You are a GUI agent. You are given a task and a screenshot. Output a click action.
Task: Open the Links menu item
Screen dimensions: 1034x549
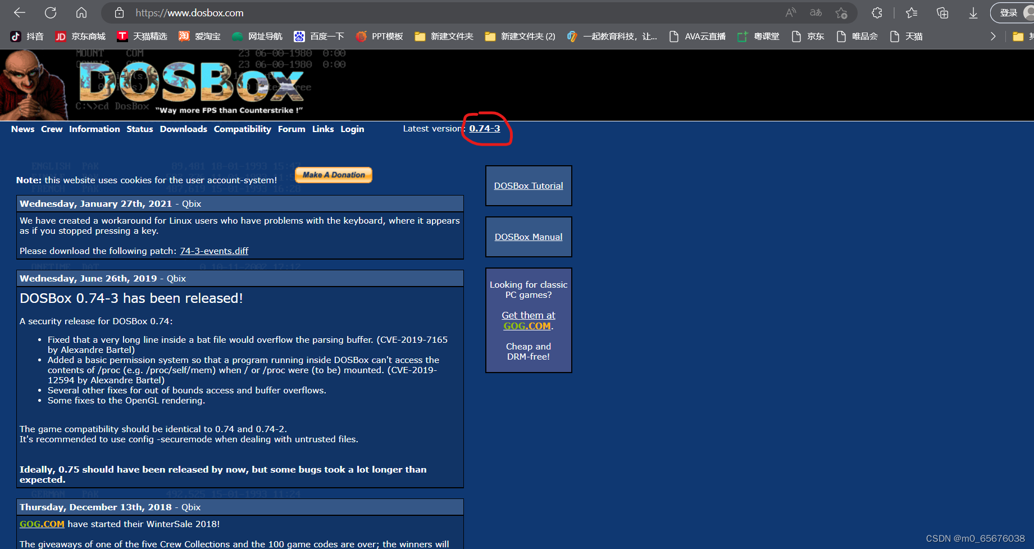(323, 129)
